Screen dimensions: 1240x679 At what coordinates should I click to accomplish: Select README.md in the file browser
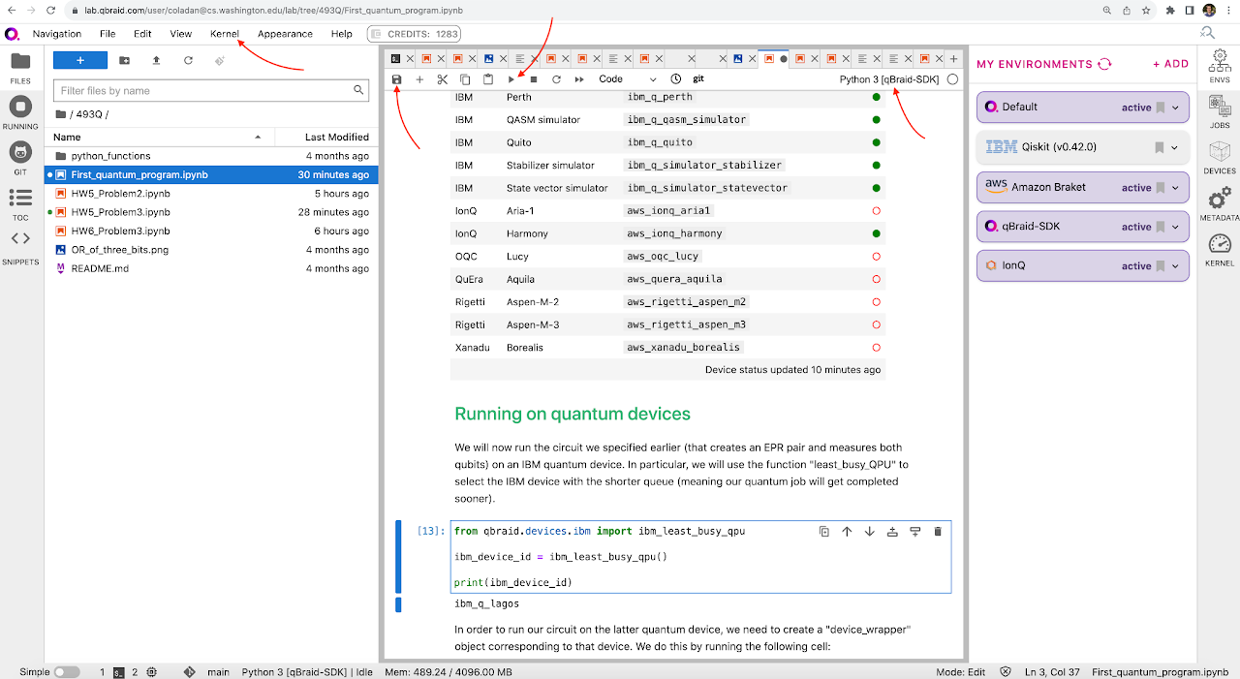click(211, 268)
